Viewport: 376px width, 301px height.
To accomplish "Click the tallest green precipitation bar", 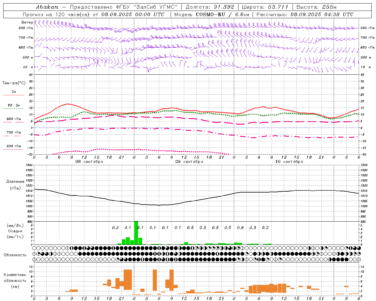I will click(136, 233).
